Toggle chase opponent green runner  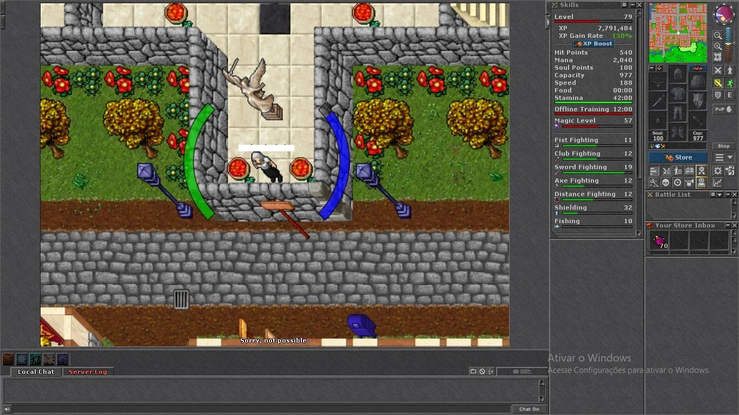coord(730,83)
